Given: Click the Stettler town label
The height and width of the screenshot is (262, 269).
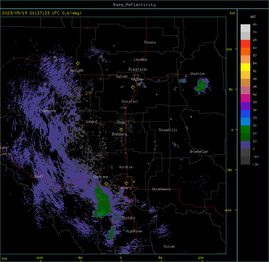Looking at the screenshot, I should (x=198, y=74).
